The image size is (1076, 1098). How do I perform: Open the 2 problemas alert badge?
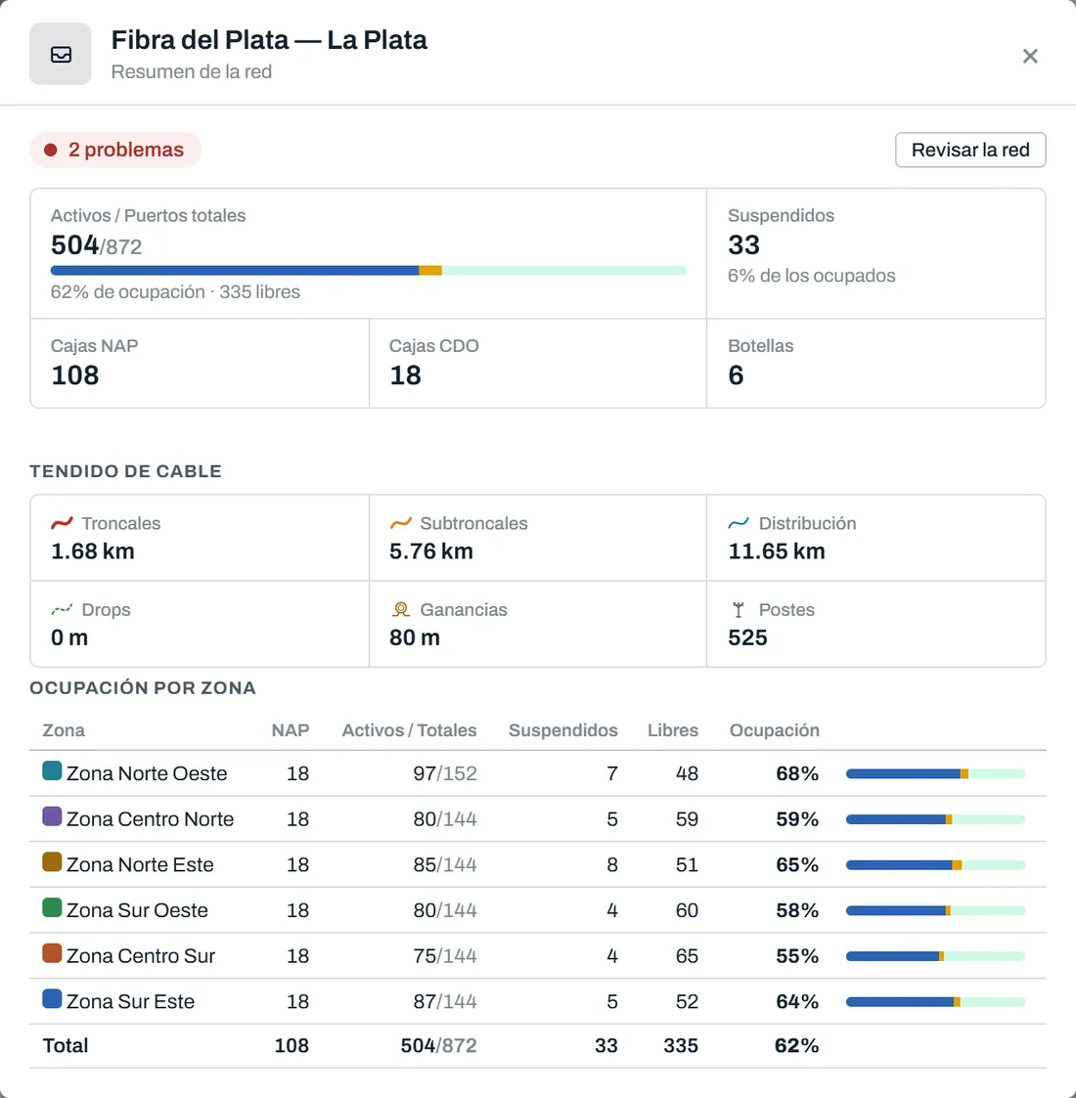115,150
